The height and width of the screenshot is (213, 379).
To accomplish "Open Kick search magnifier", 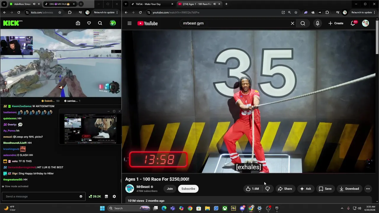I will [x=100, y=23].
